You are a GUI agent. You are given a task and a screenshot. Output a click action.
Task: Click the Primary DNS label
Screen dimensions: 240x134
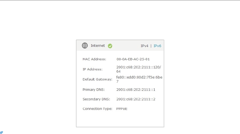tap(94, 90)
